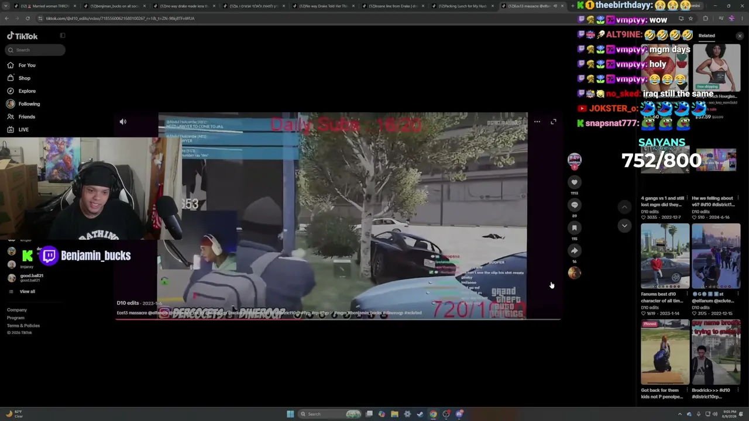Close the Related videos panel
749x421 pixels.
pos(740,36)
